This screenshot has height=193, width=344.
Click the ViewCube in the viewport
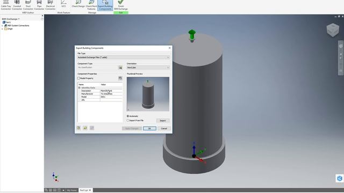pos(333,30)
